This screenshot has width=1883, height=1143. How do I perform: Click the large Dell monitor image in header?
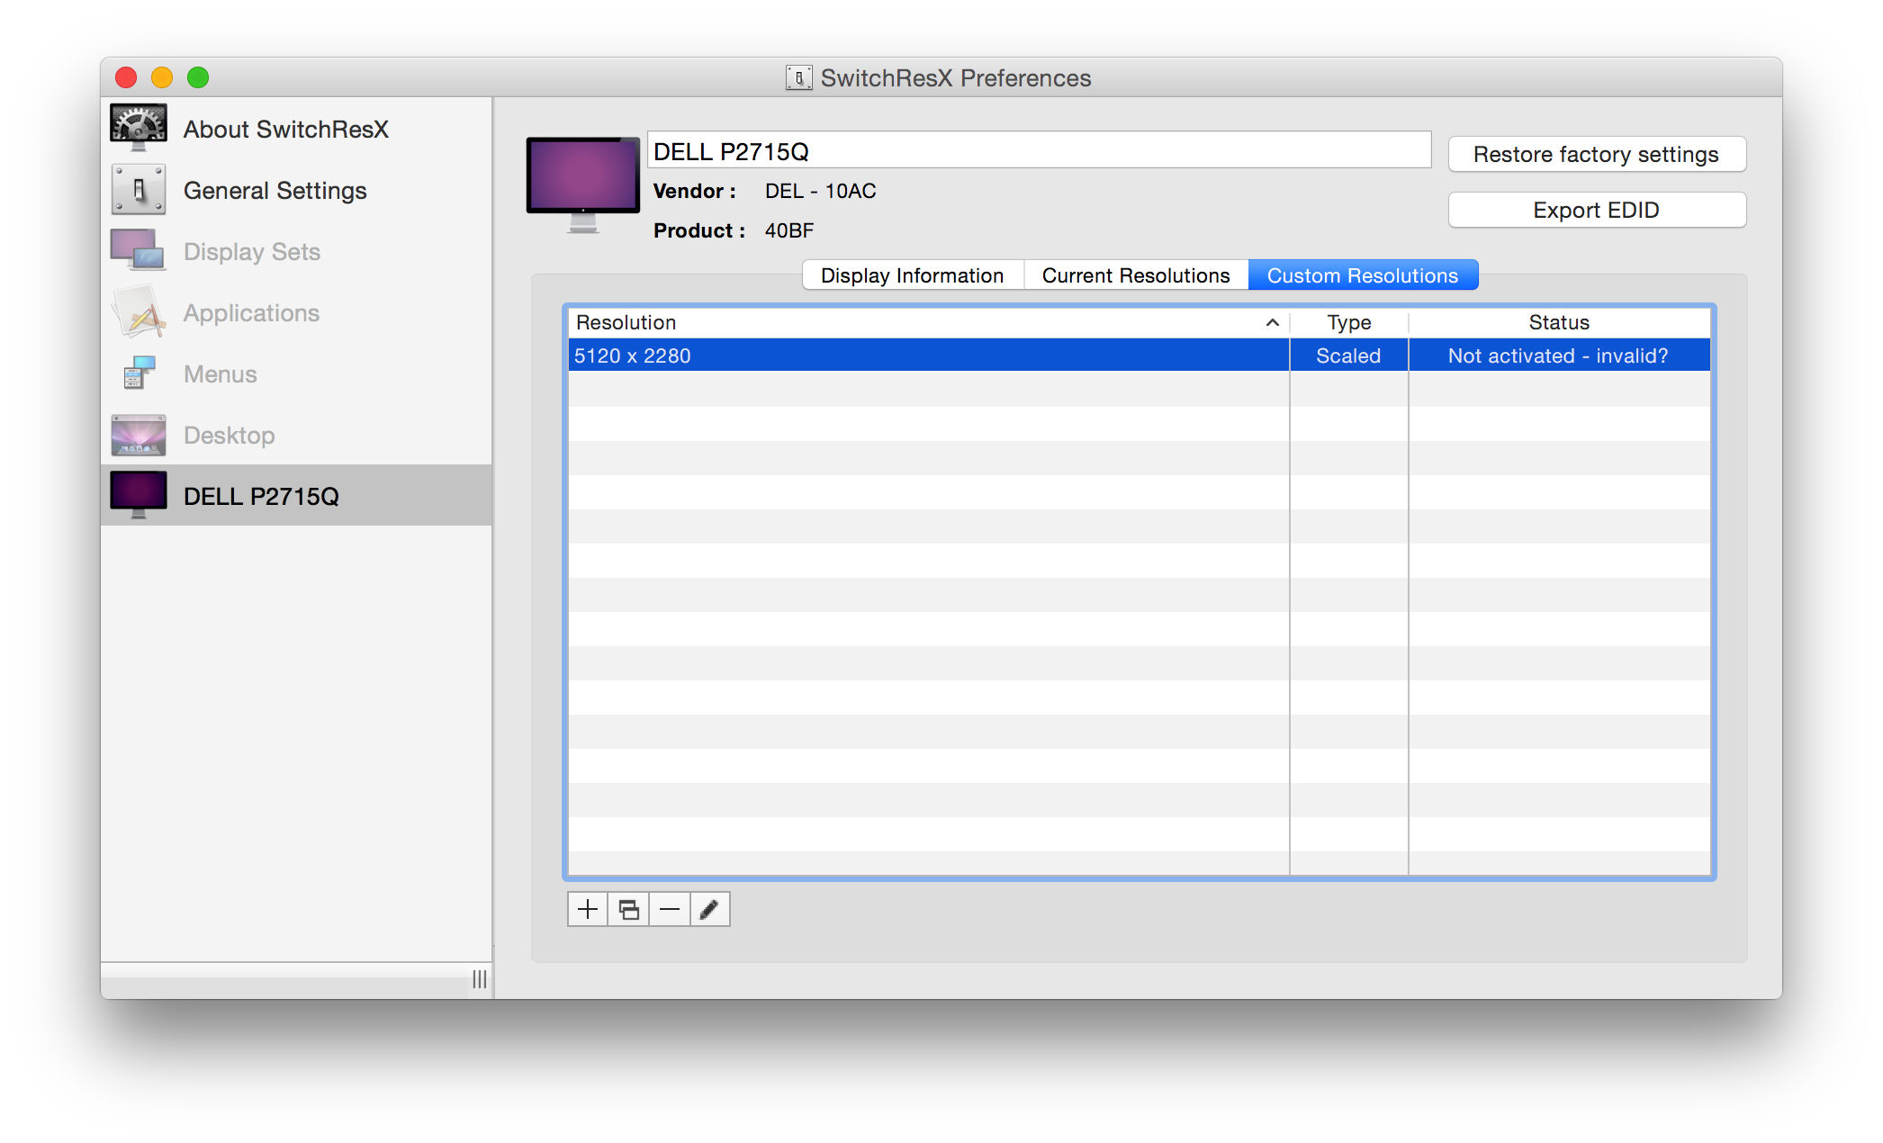582,184
